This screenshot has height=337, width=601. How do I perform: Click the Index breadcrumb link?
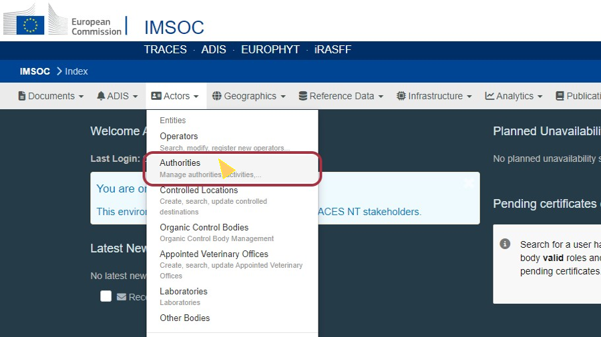pyautogui.click(x=76, y=71)
